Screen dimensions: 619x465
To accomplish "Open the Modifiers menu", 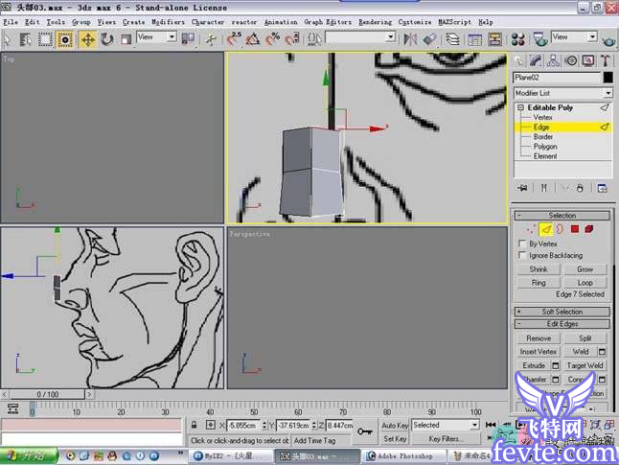I will coord(168,21).
